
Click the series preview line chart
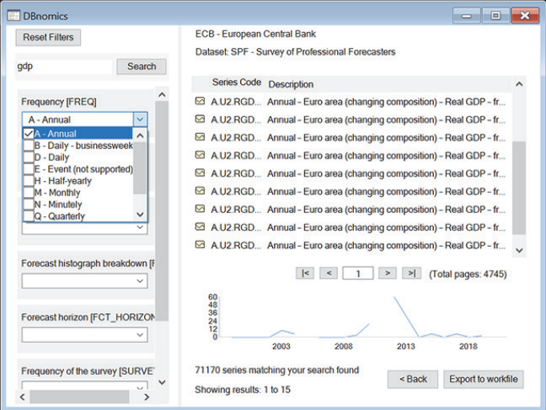[x=357, y=322]
